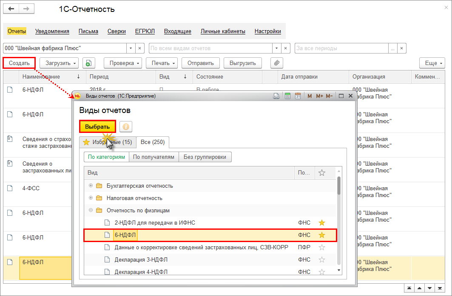The image size is (452, 296).
Task: Open calculator icon in dialog title bar
Action: pyautogui.click(x=287, y=96)
